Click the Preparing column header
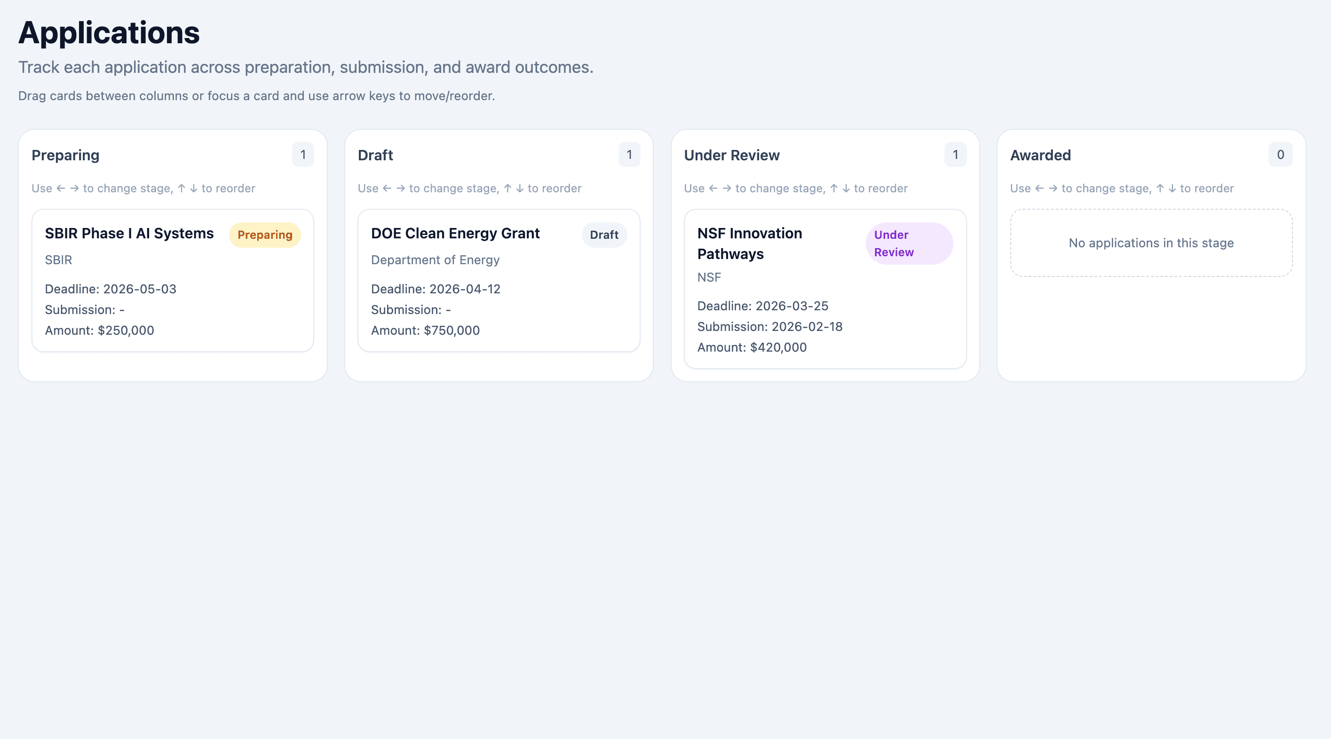The image size is (1331, 739). coord(65,154)
